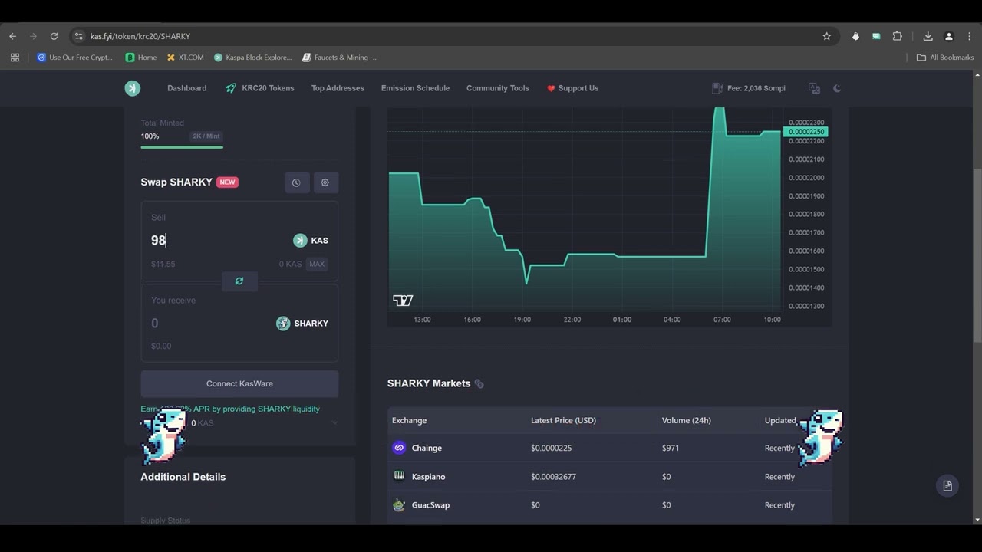
Task: Click the Total Minted progress bar
Action: coord(182,146)
